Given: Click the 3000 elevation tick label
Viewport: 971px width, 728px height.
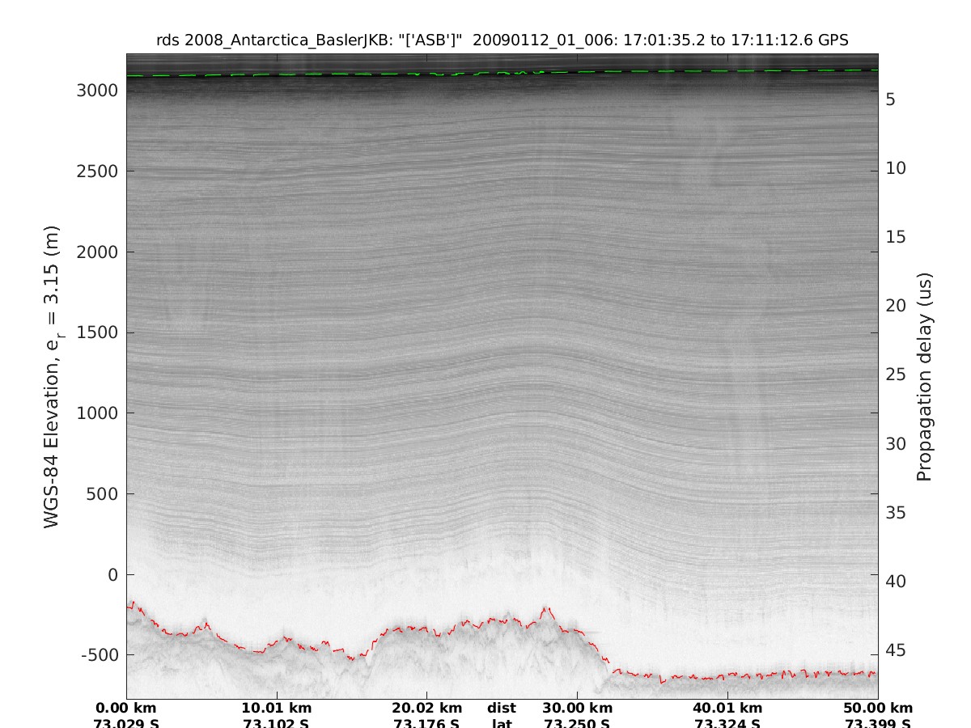Looking at the screenshot, I should point(97,91).
